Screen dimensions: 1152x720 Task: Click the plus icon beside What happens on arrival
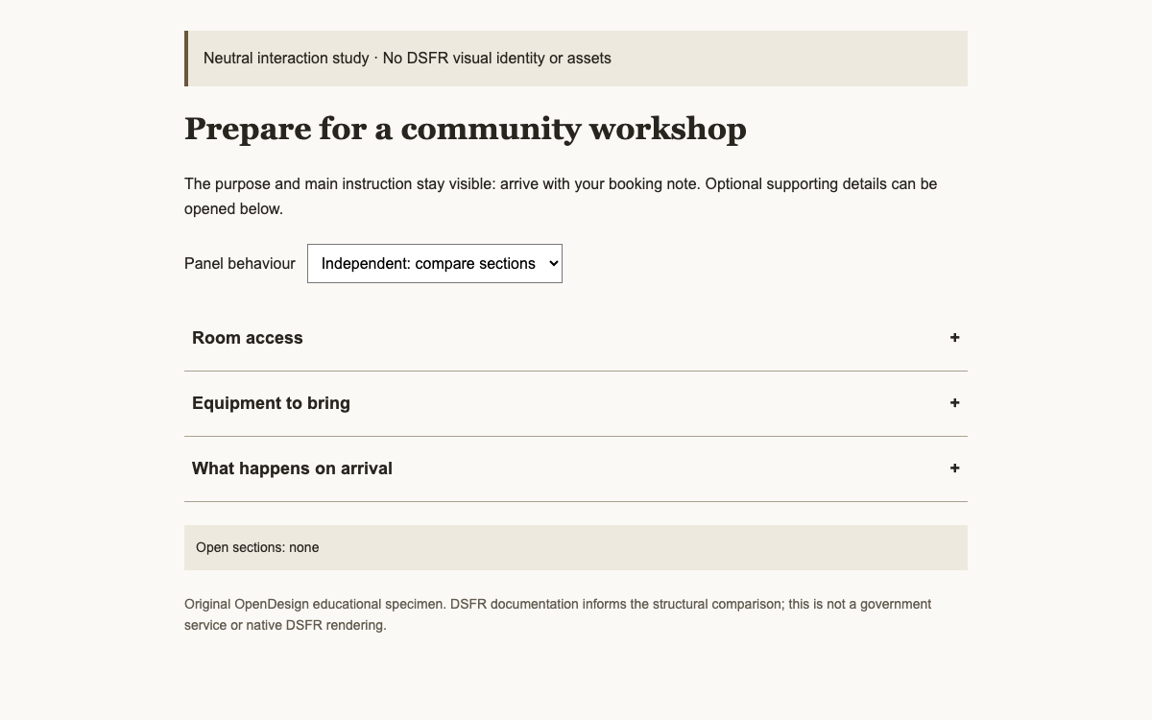(x=954, y=468)
